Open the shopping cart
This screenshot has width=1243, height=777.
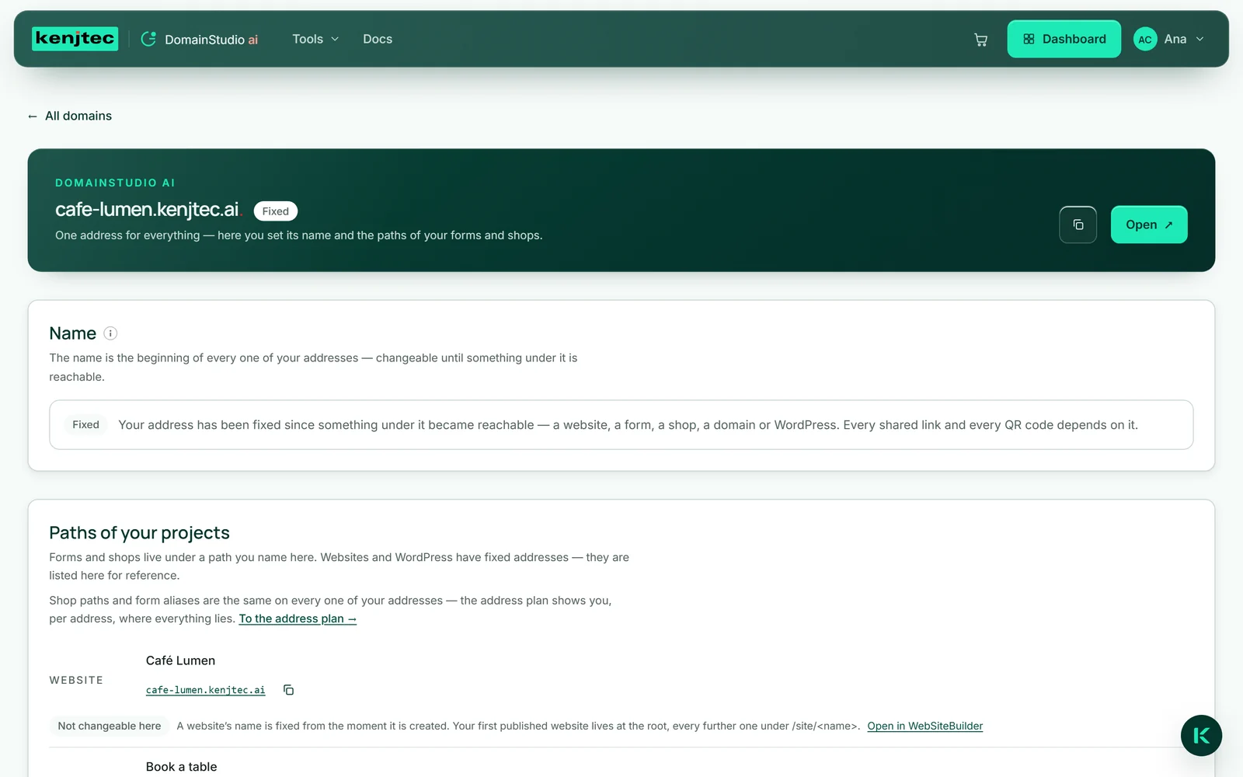980,40
